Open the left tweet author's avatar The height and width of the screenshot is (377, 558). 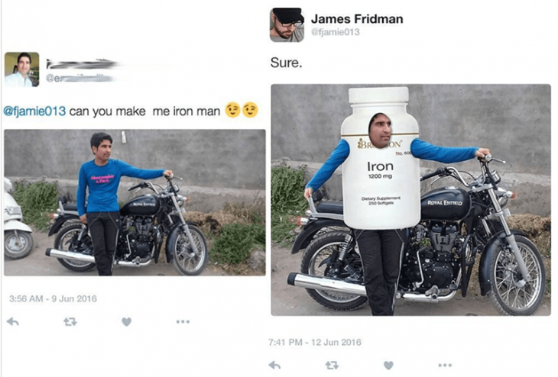tap(21, 69)
